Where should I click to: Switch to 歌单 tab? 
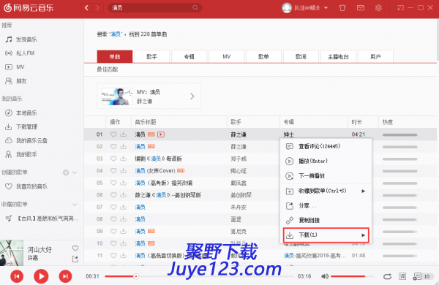click(263, 57)
